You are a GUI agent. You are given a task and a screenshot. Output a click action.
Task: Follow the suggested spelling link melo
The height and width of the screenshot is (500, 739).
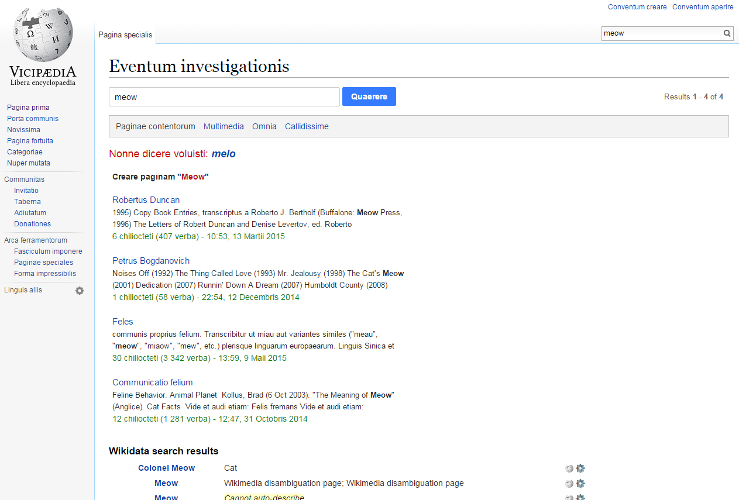(224, 154)
